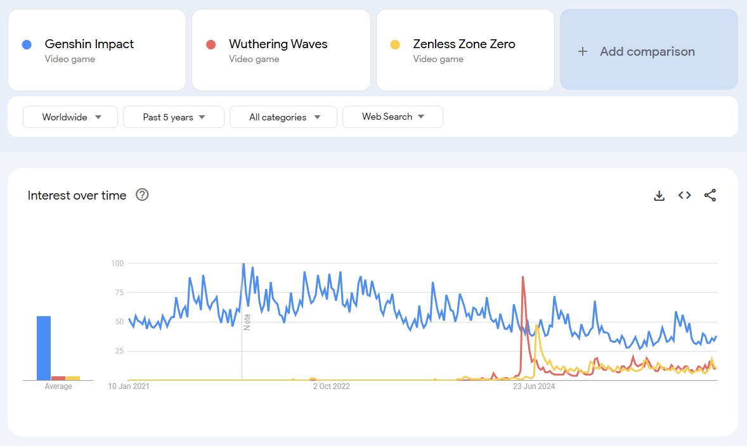Click the Note marker on the chart

(247, 322)
